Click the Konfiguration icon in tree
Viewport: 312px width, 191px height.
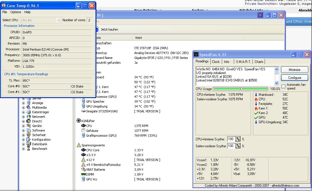point(29,140)
